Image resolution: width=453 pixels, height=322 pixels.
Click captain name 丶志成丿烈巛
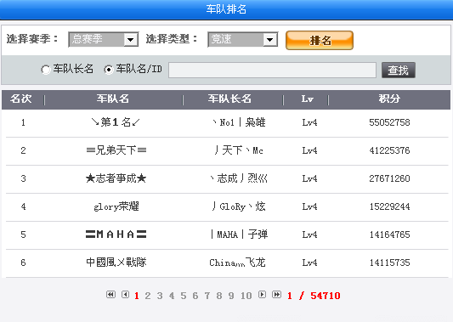(x=239, y=178)
